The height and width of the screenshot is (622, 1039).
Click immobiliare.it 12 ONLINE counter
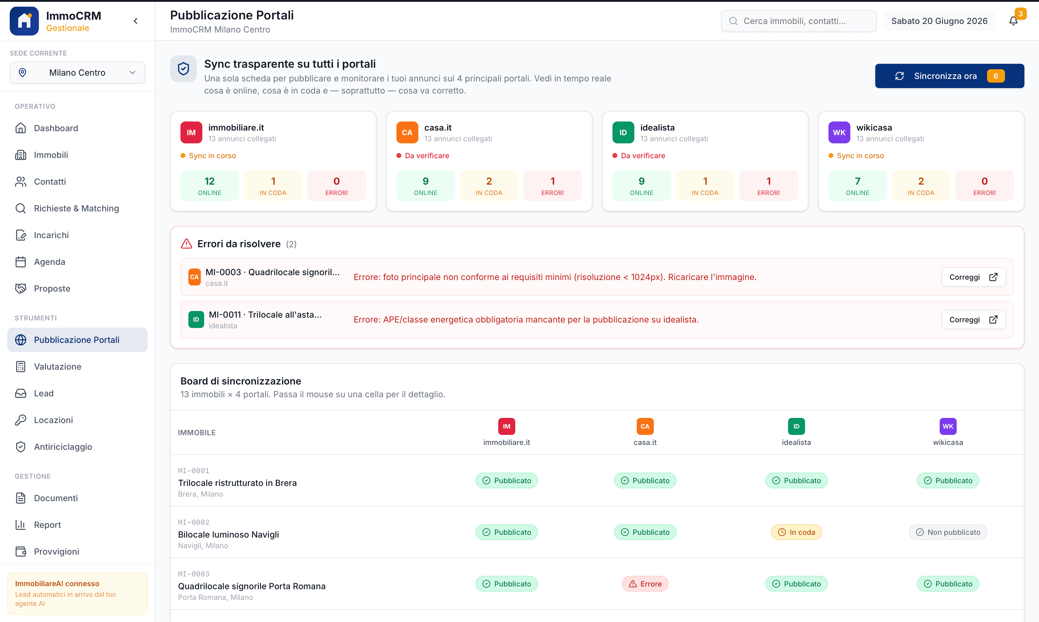(210, 186)
